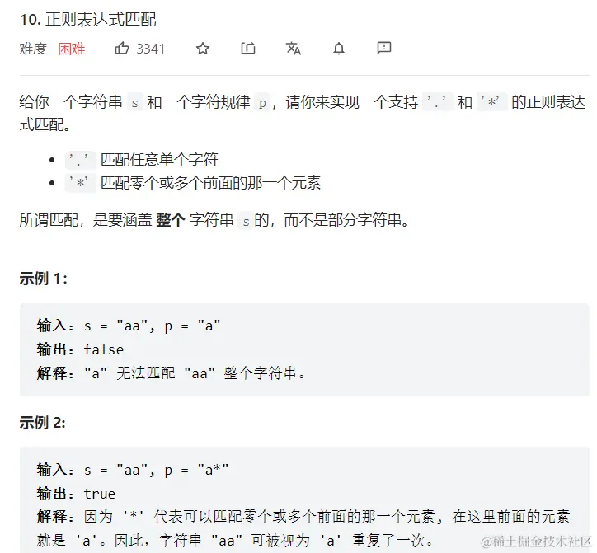The image size is (597, 553).
Task: Open the feedback comment icon
Action: [x=383, y=48]
